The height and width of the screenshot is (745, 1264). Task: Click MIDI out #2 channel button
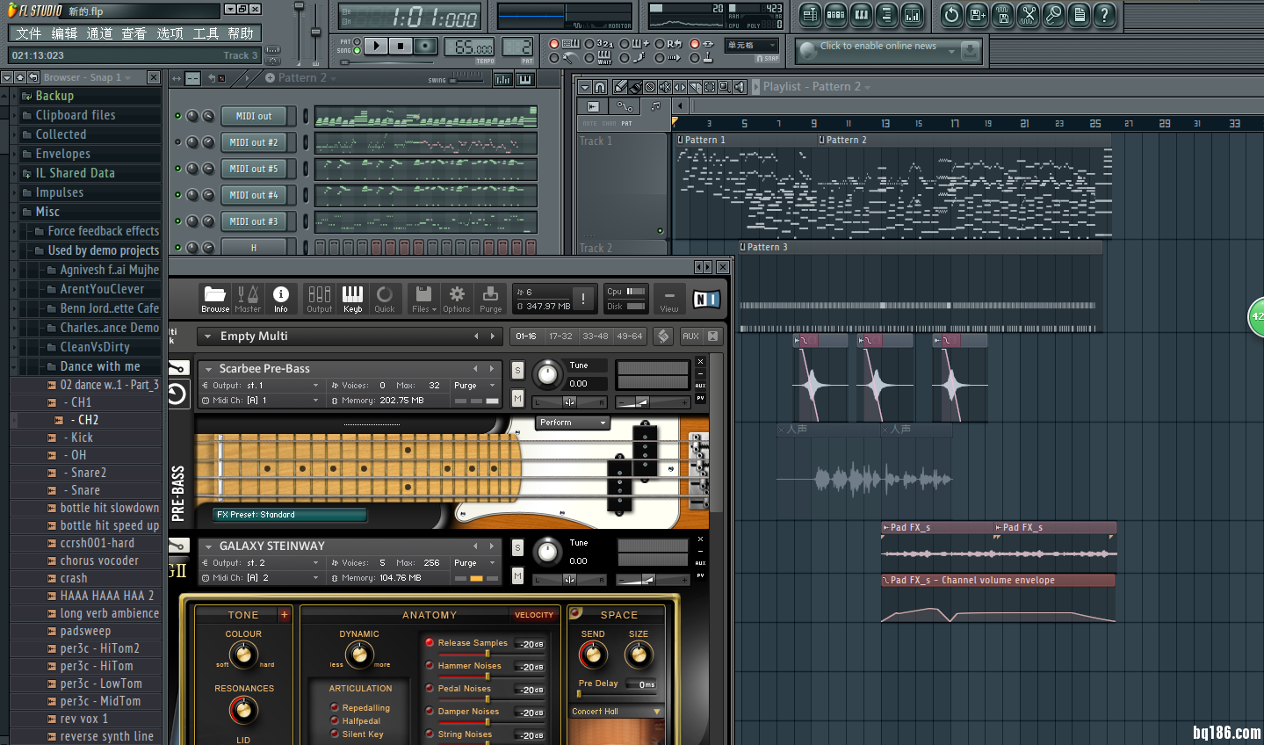pos(253,142)
